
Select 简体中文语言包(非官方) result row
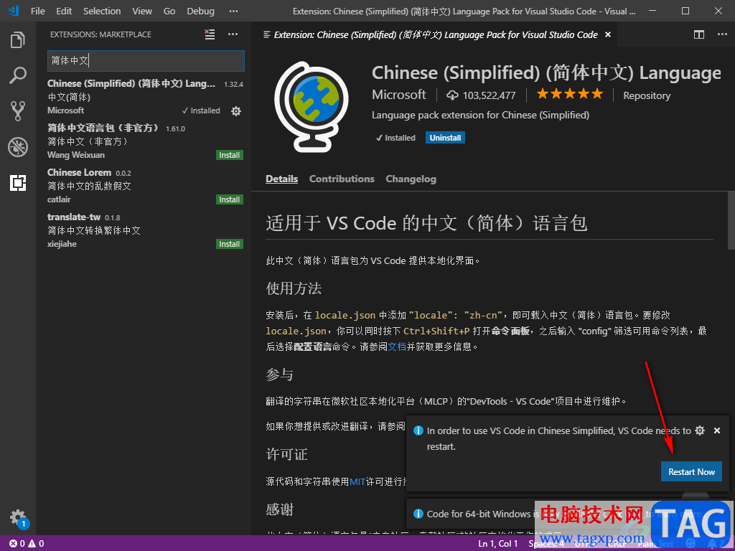145,141
